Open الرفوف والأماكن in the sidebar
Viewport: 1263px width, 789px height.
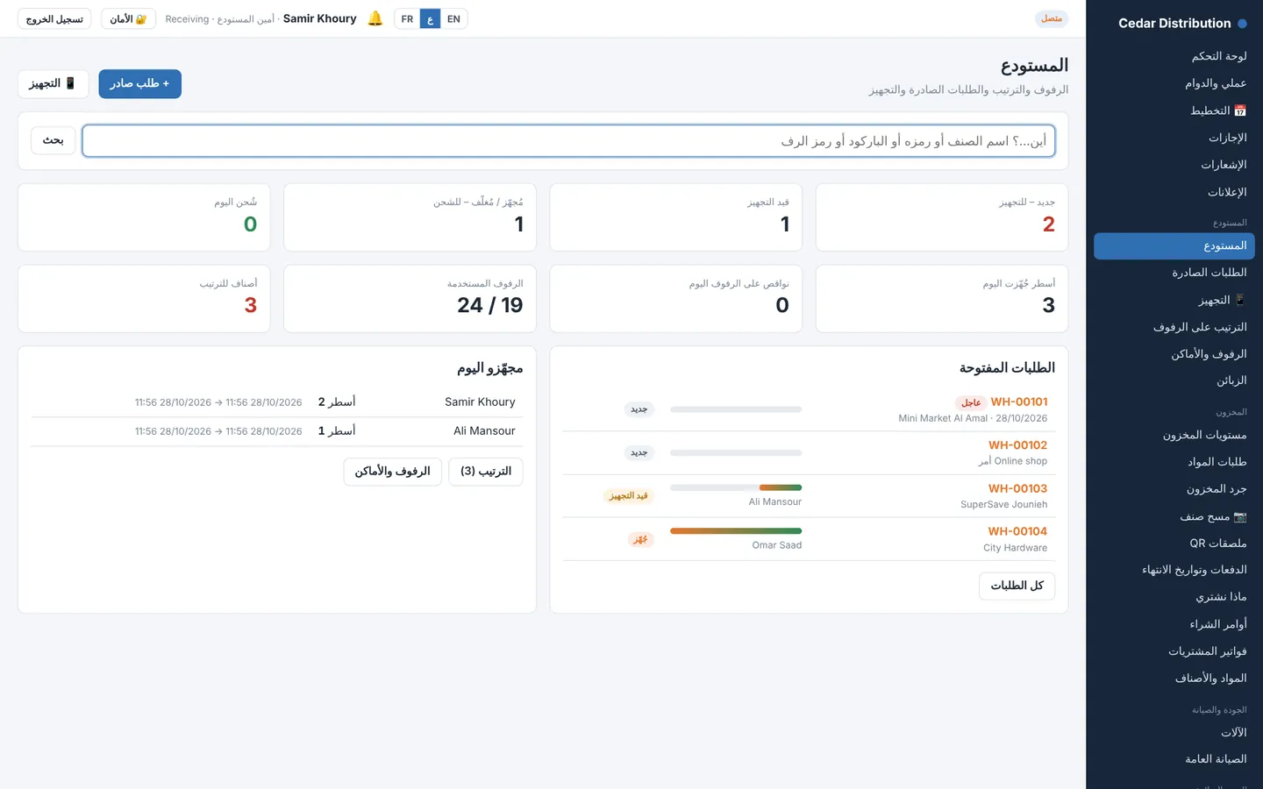pyautogui.click(x=1174, y=354)
